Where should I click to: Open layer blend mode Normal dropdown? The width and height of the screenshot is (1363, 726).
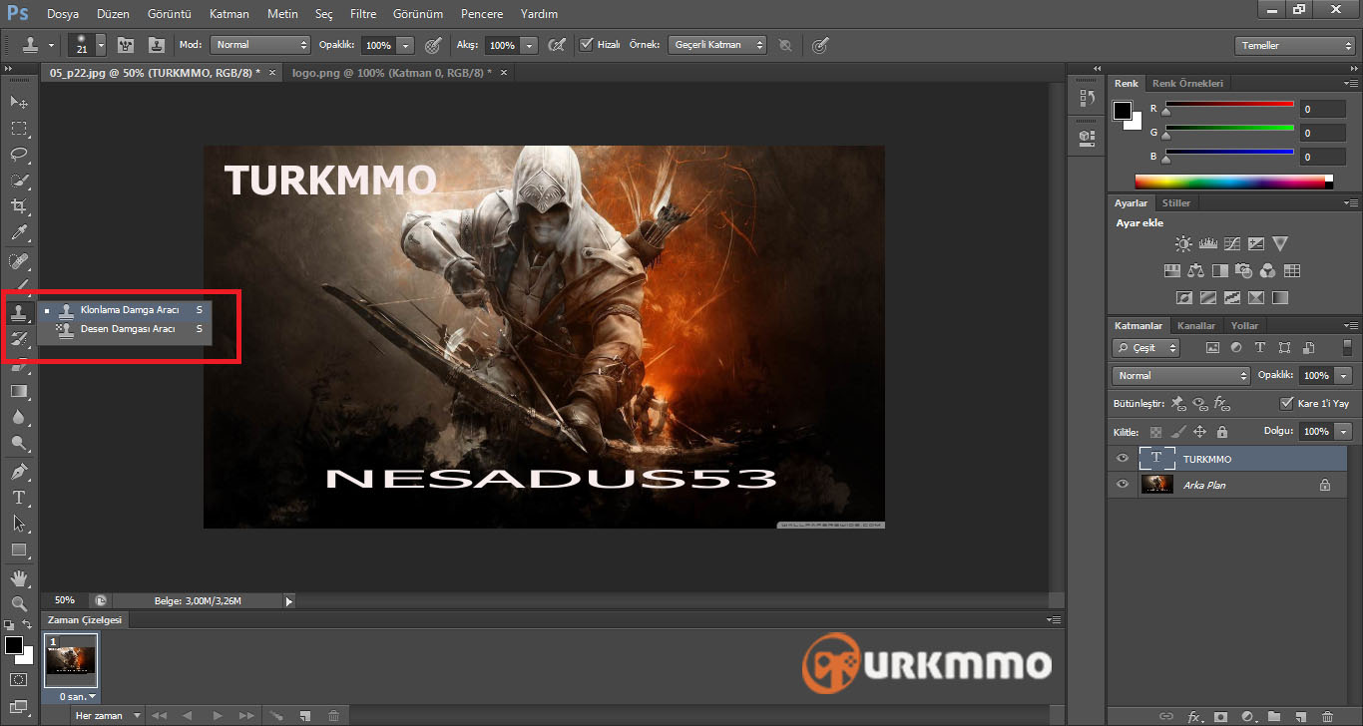pyautogui.click(x=1180, y=376)
